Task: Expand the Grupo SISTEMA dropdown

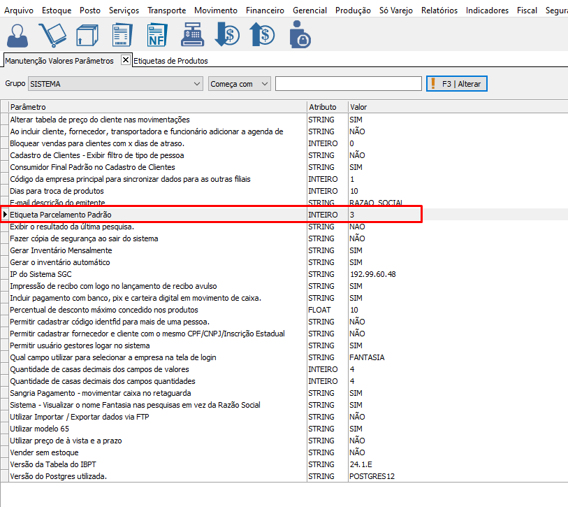Action: point(196,84)
